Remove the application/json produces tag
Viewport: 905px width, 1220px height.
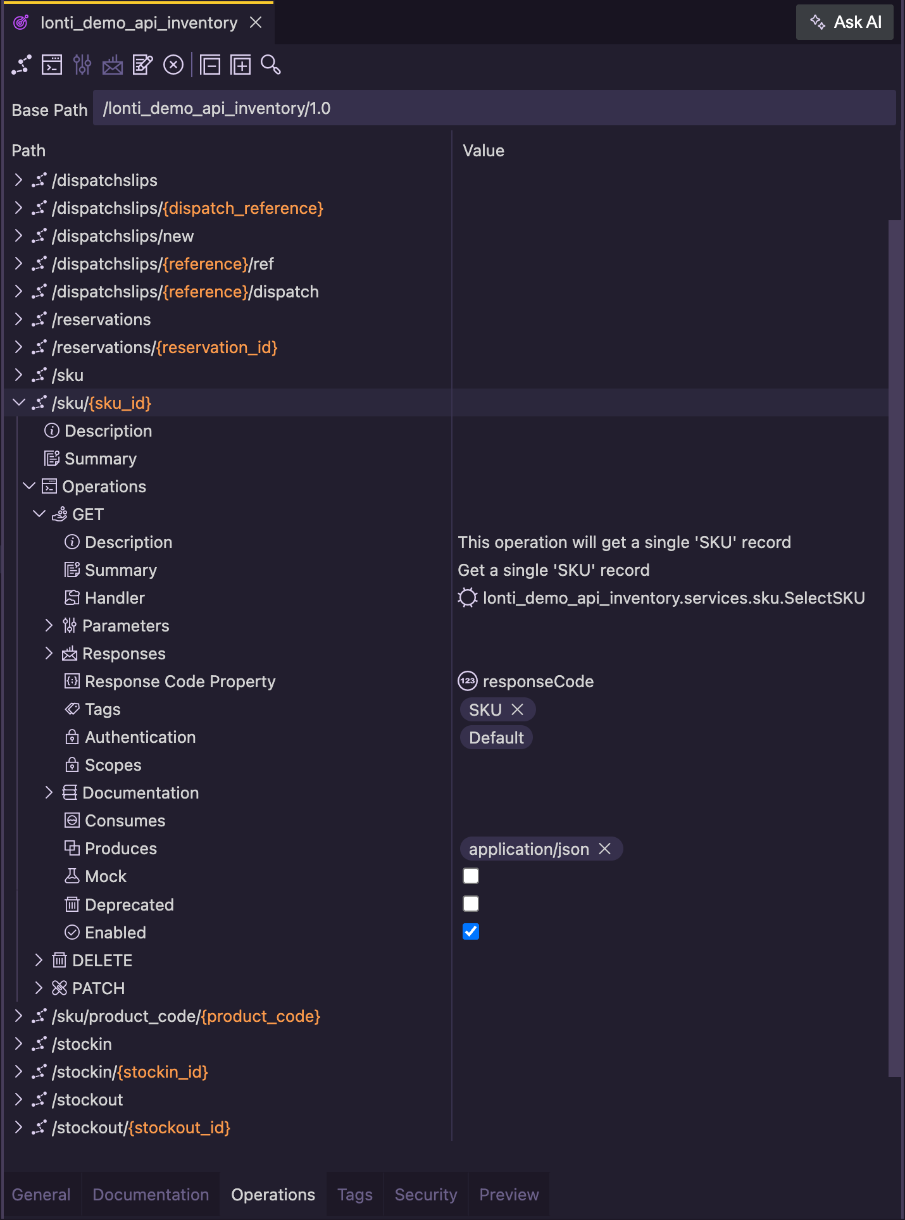tap(605, 849)
